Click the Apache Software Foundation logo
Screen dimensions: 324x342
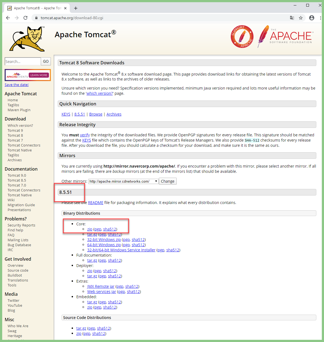285,36
